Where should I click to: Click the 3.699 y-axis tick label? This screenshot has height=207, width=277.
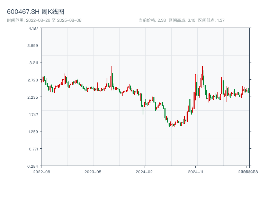[33, 46]
